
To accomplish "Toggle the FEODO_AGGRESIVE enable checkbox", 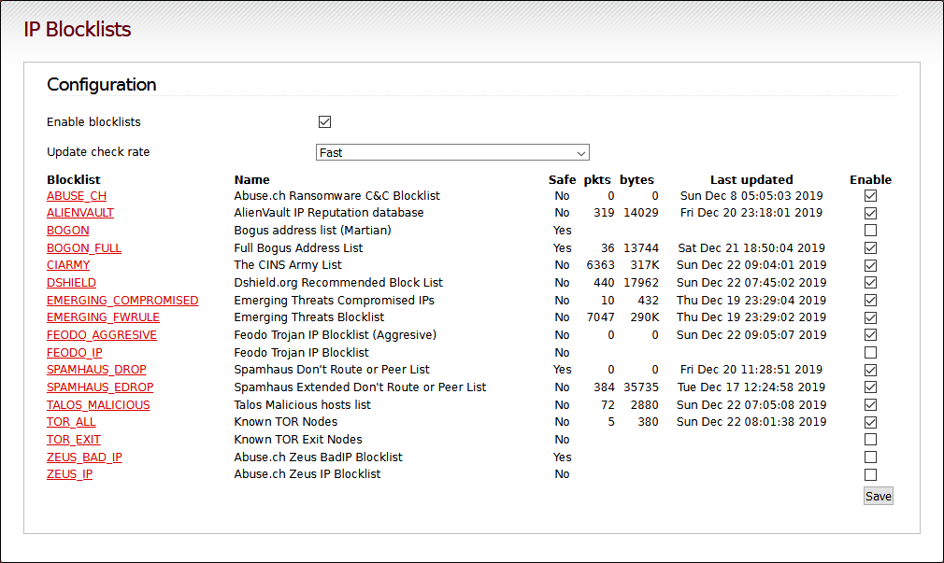I will pyautogui.click(x=870, y=335).
